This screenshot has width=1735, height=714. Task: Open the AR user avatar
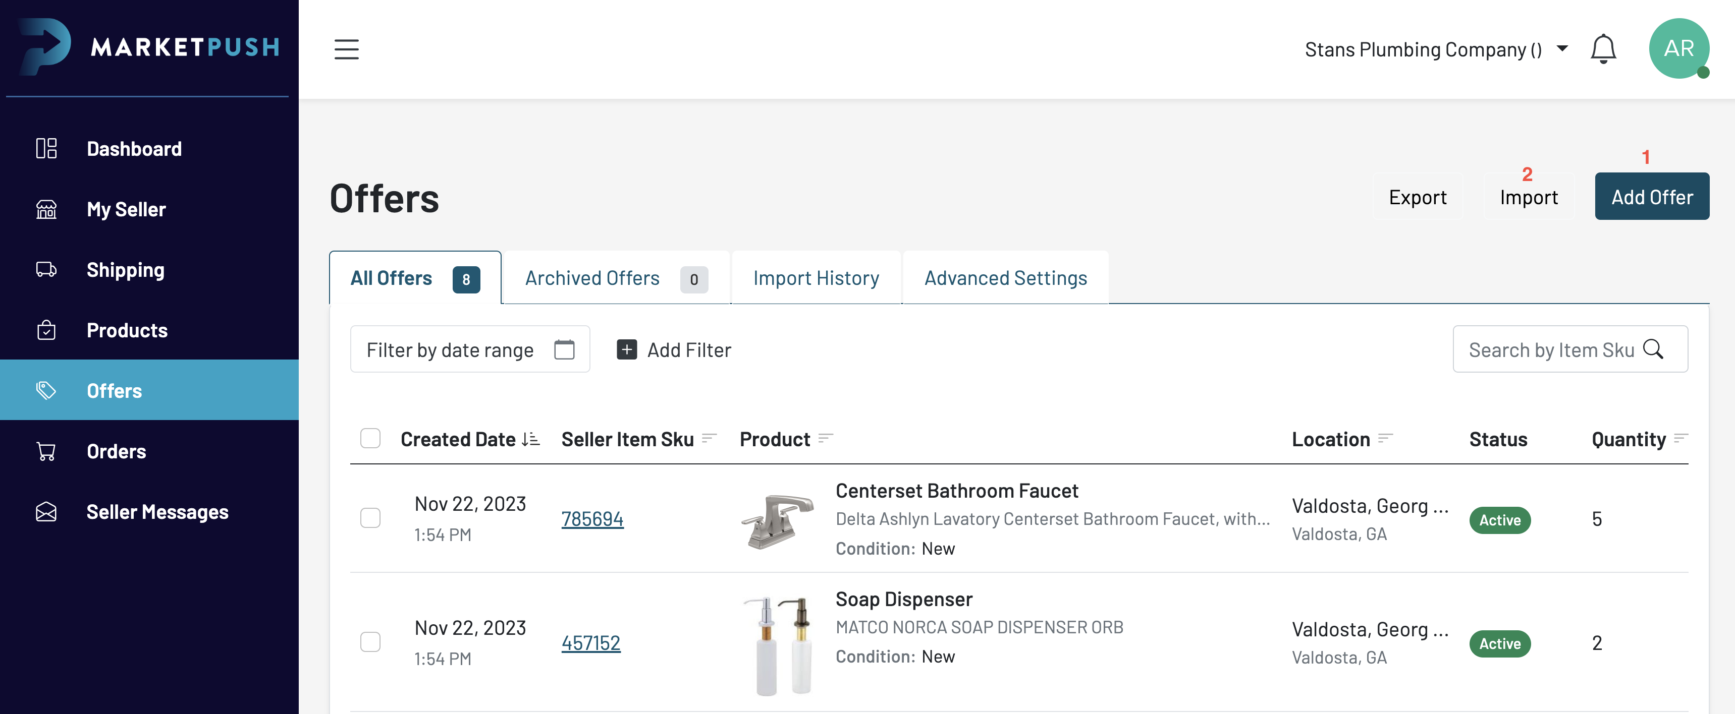(x=1678, y=48)
